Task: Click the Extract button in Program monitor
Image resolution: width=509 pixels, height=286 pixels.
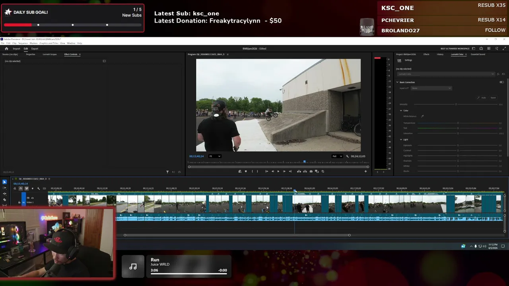Action: tap(305, 171)
